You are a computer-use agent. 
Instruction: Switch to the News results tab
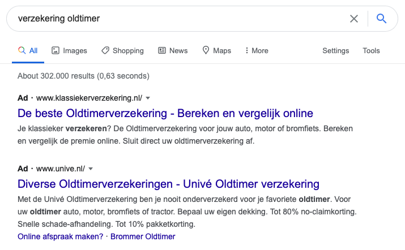point(173,50)
